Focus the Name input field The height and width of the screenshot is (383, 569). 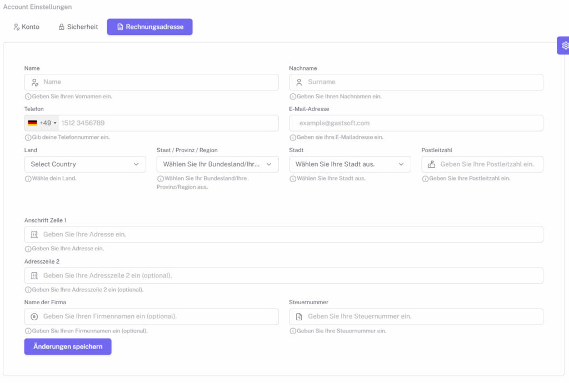coord(151,82)
